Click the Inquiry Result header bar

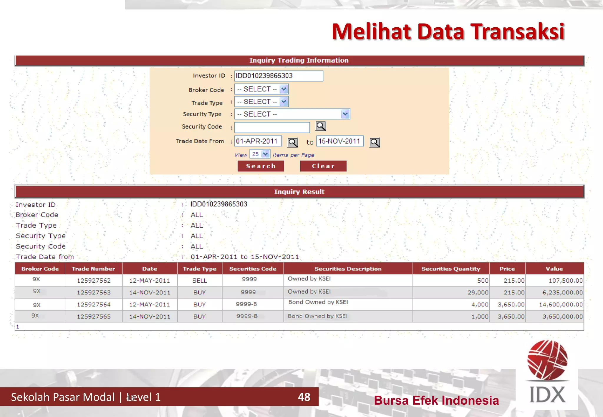click(299, 192)
